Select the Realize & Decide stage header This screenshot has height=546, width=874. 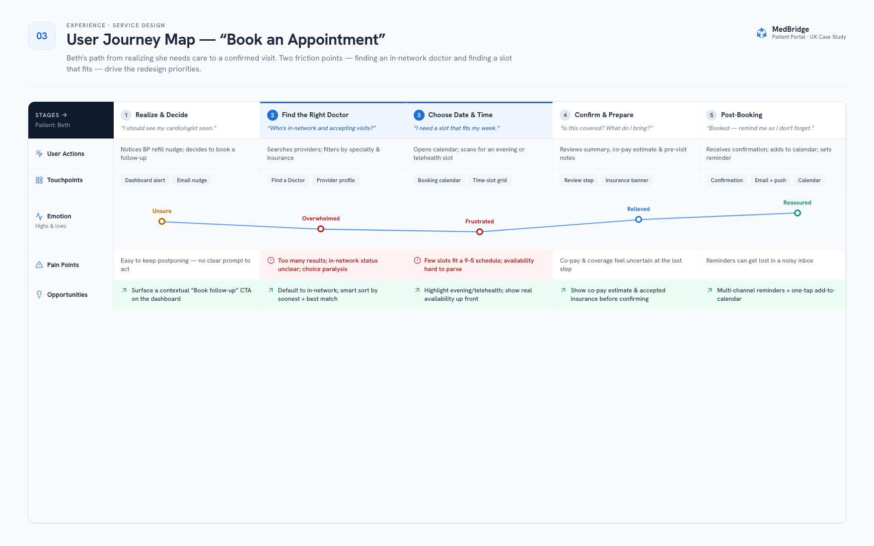tap(187, 120)
